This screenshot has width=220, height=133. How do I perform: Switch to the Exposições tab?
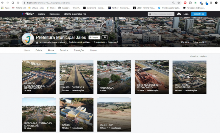(79, 50)
